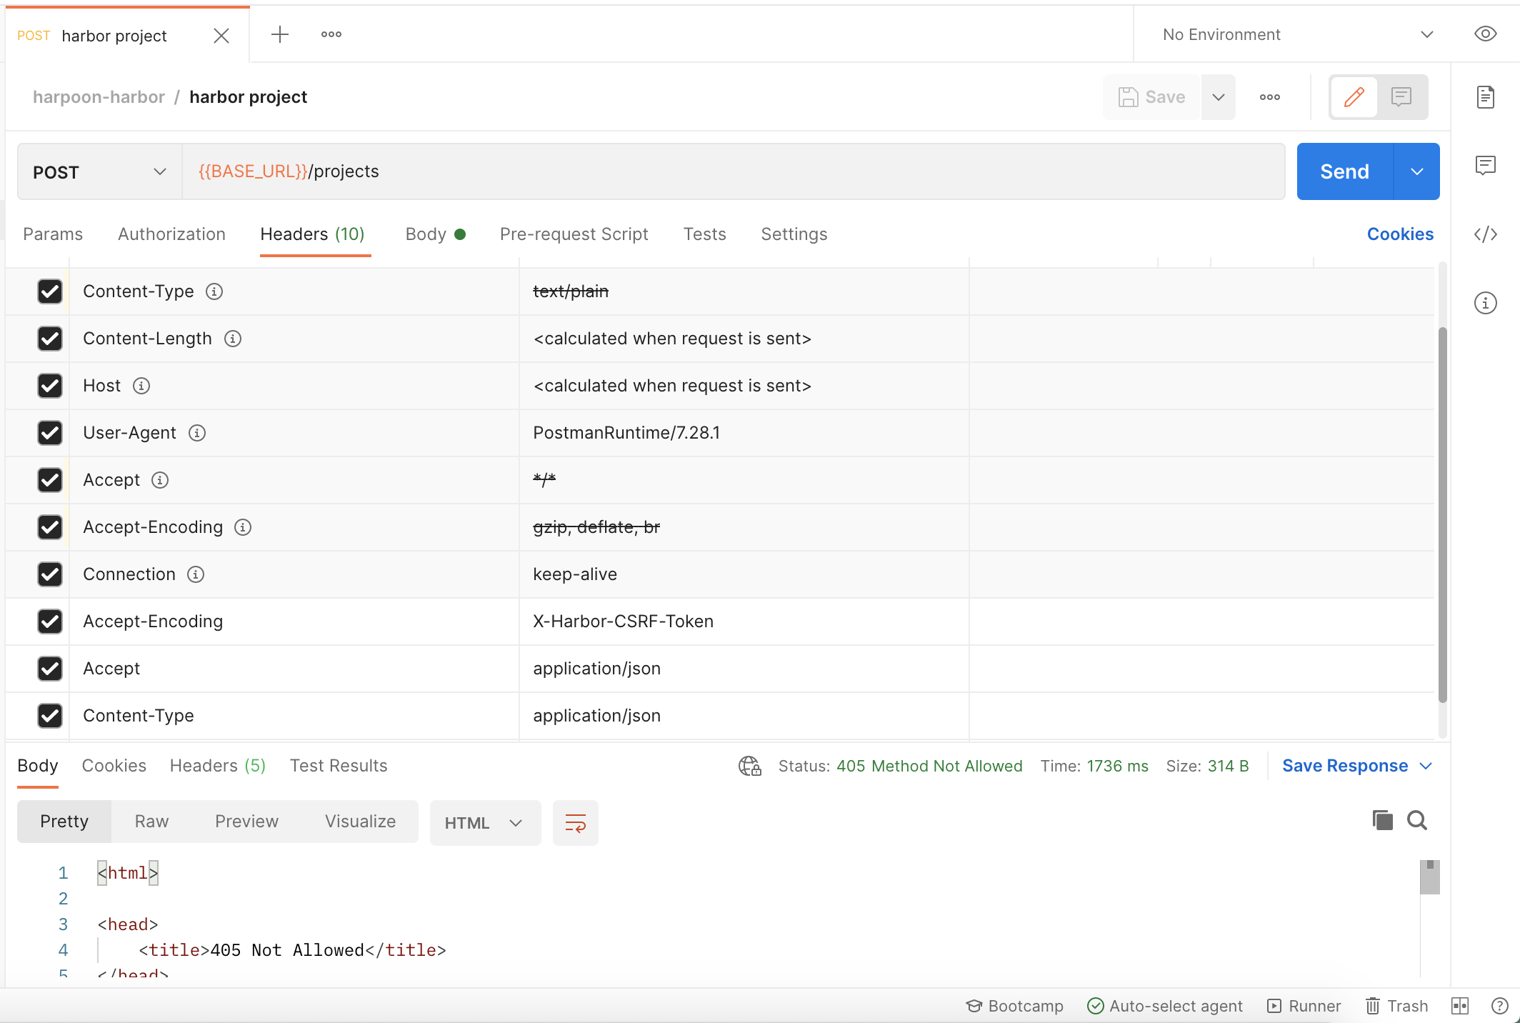This screenshot has width=1520, height=1023.
Task: Click the environment quick look eye icon
Action: pos(1485,34)
